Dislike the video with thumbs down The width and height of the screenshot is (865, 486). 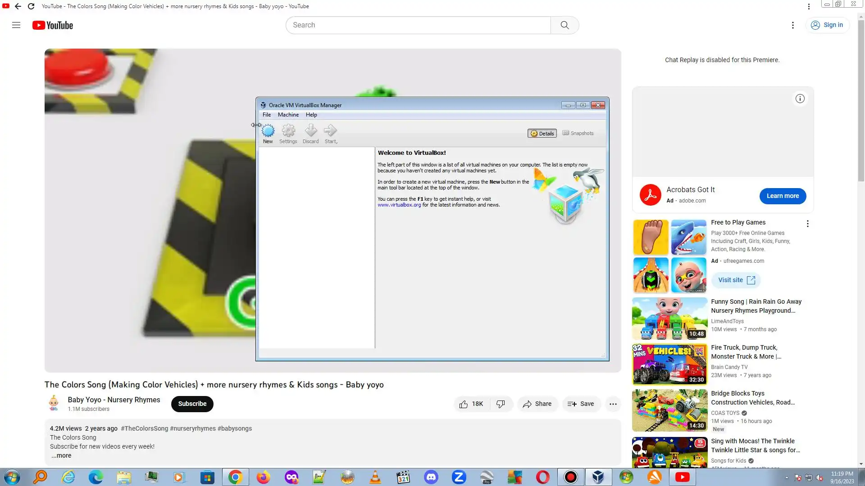501,404
